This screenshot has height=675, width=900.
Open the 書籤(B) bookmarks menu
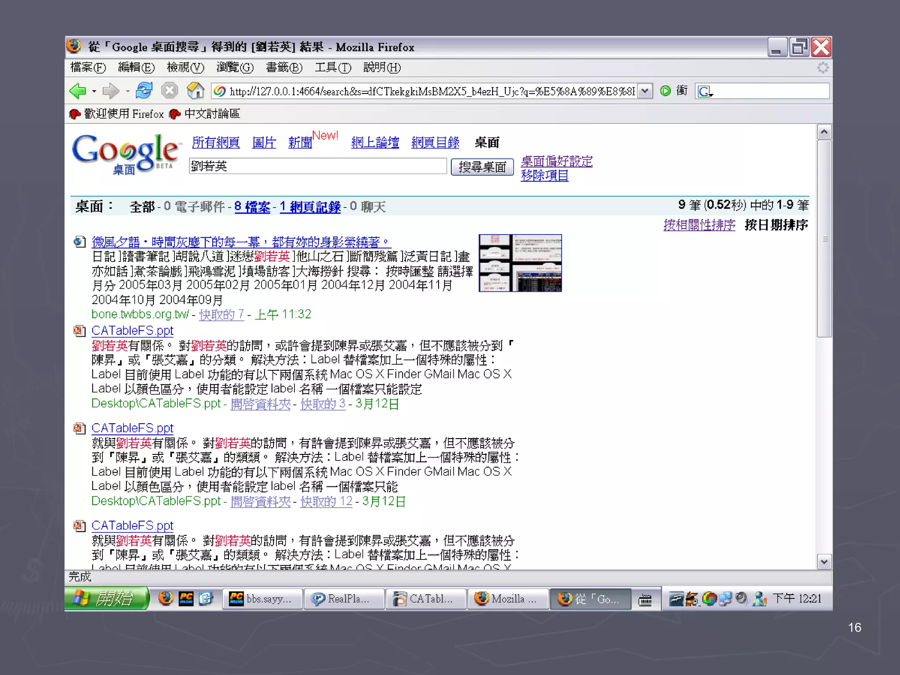284,67
